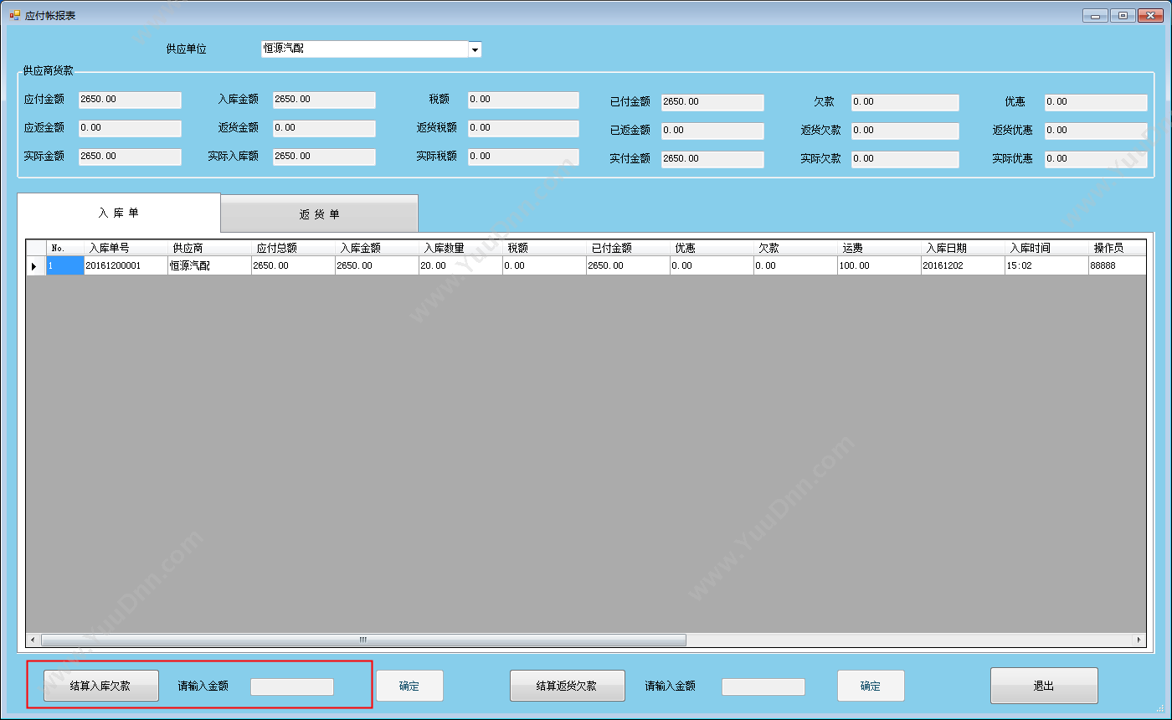Click the 优惠 field in 供应商货款
The height and width of the screenshot is (720, 1172).
pos(1096,102)
